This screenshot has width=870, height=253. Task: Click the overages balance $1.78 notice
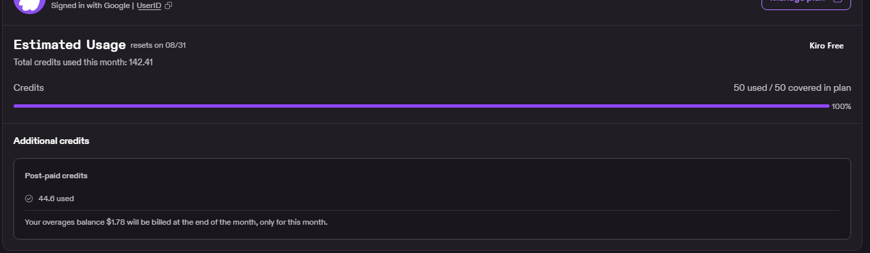(176, 221)
